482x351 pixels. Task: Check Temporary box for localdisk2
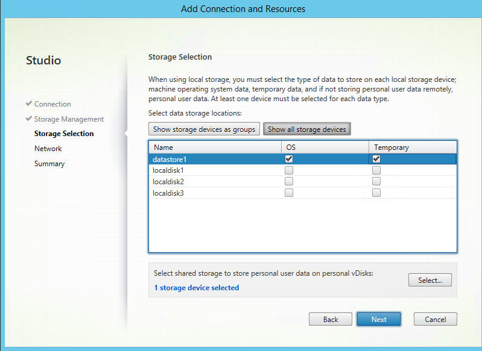376,181
